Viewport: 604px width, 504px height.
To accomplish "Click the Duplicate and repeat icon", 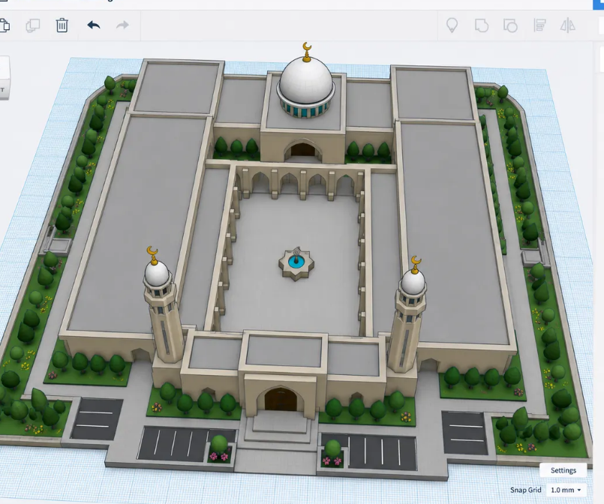I will tap(33, 25).
